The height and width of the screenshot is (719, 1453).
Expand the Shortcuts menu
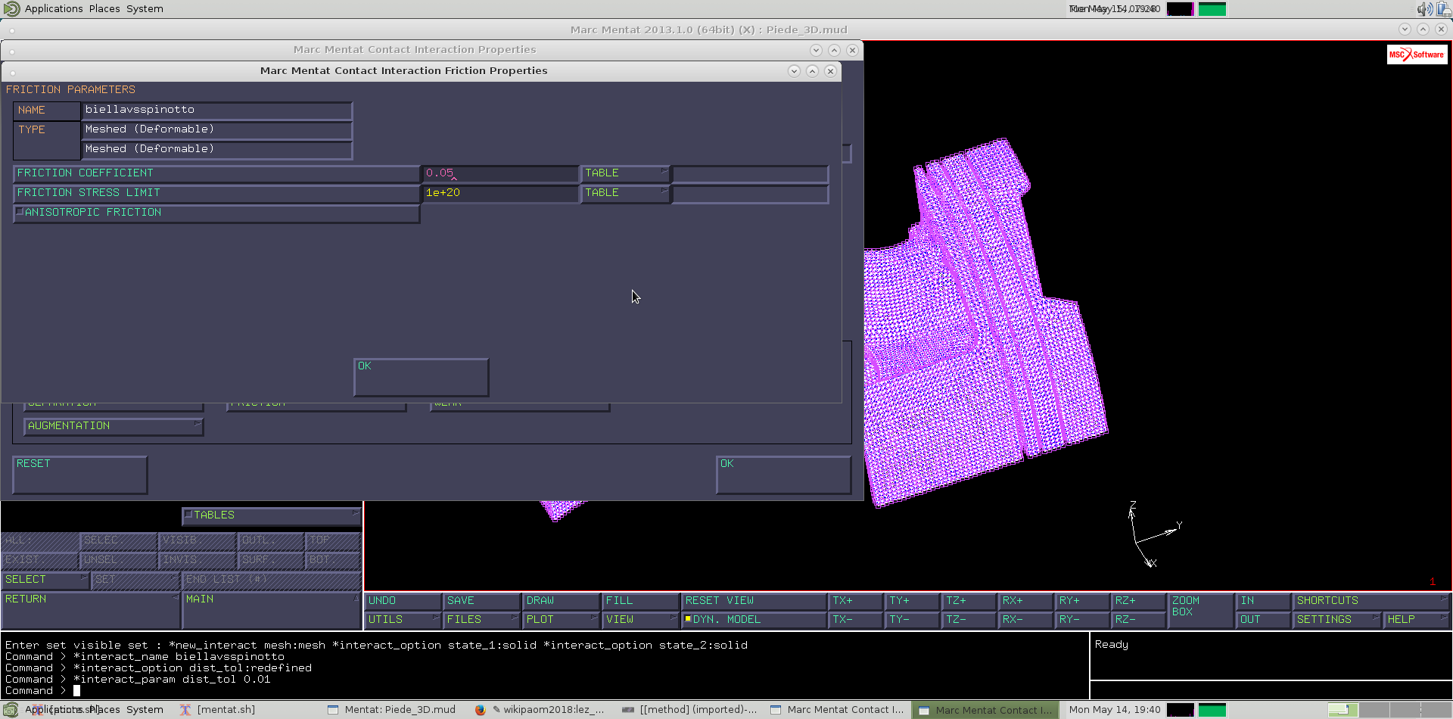point(1371,601)
